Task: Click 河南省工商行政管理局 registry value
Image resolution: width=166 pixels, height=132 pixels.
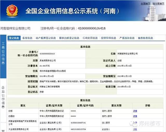Action: click(x=50, y=87)
